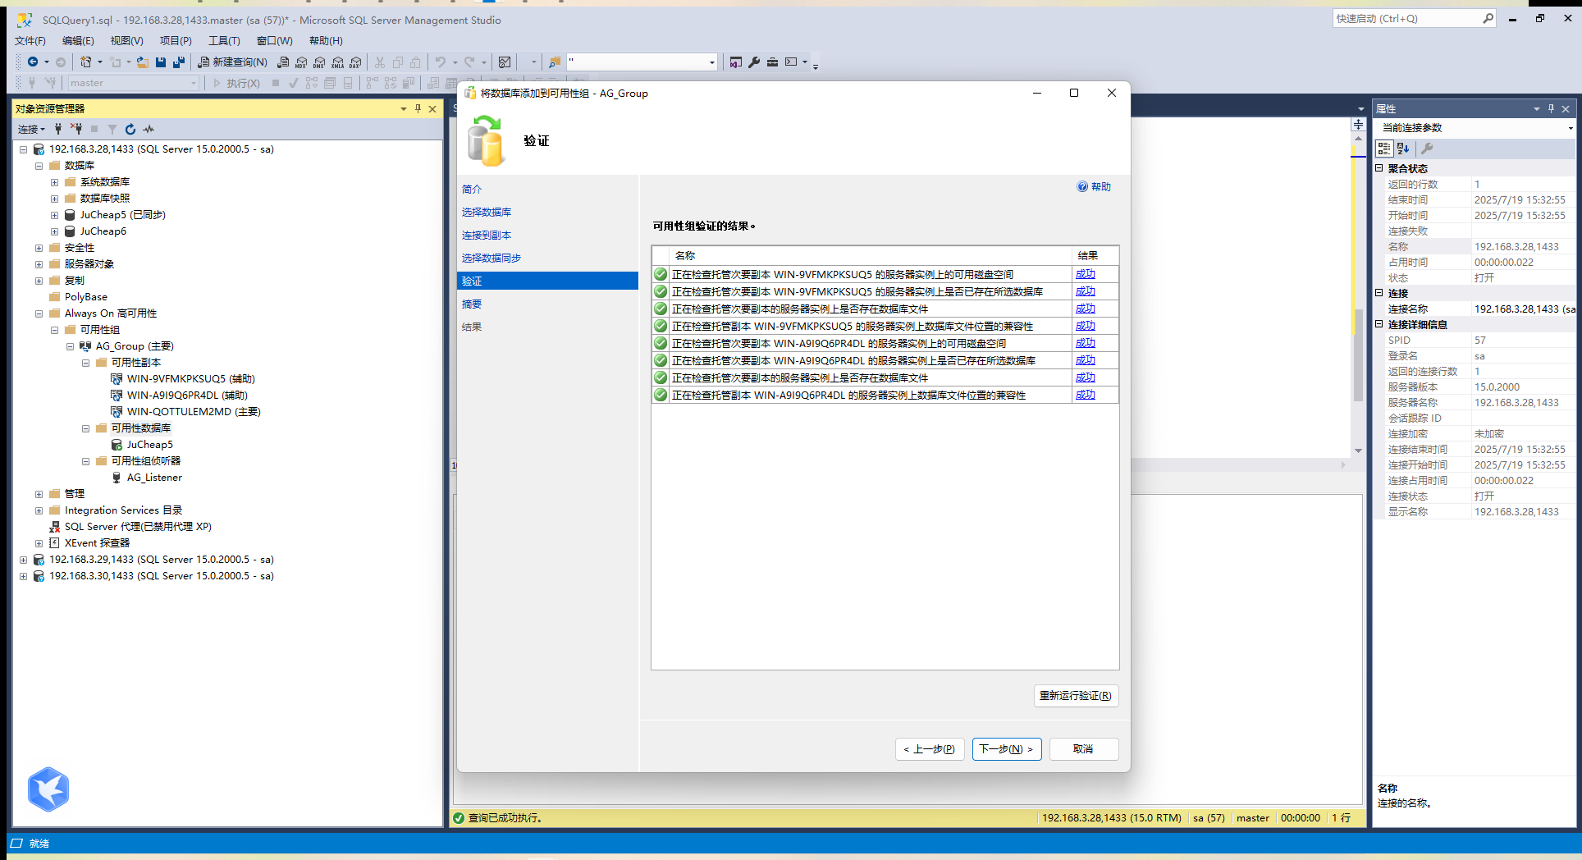Open the 编辑(E) menu
The height and width of the screenshot is (860, 1582).
coord(78,40)
